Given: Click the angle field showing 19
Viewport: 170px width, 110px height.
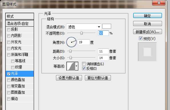Looking at the screenshot, I should coord(84,42).
